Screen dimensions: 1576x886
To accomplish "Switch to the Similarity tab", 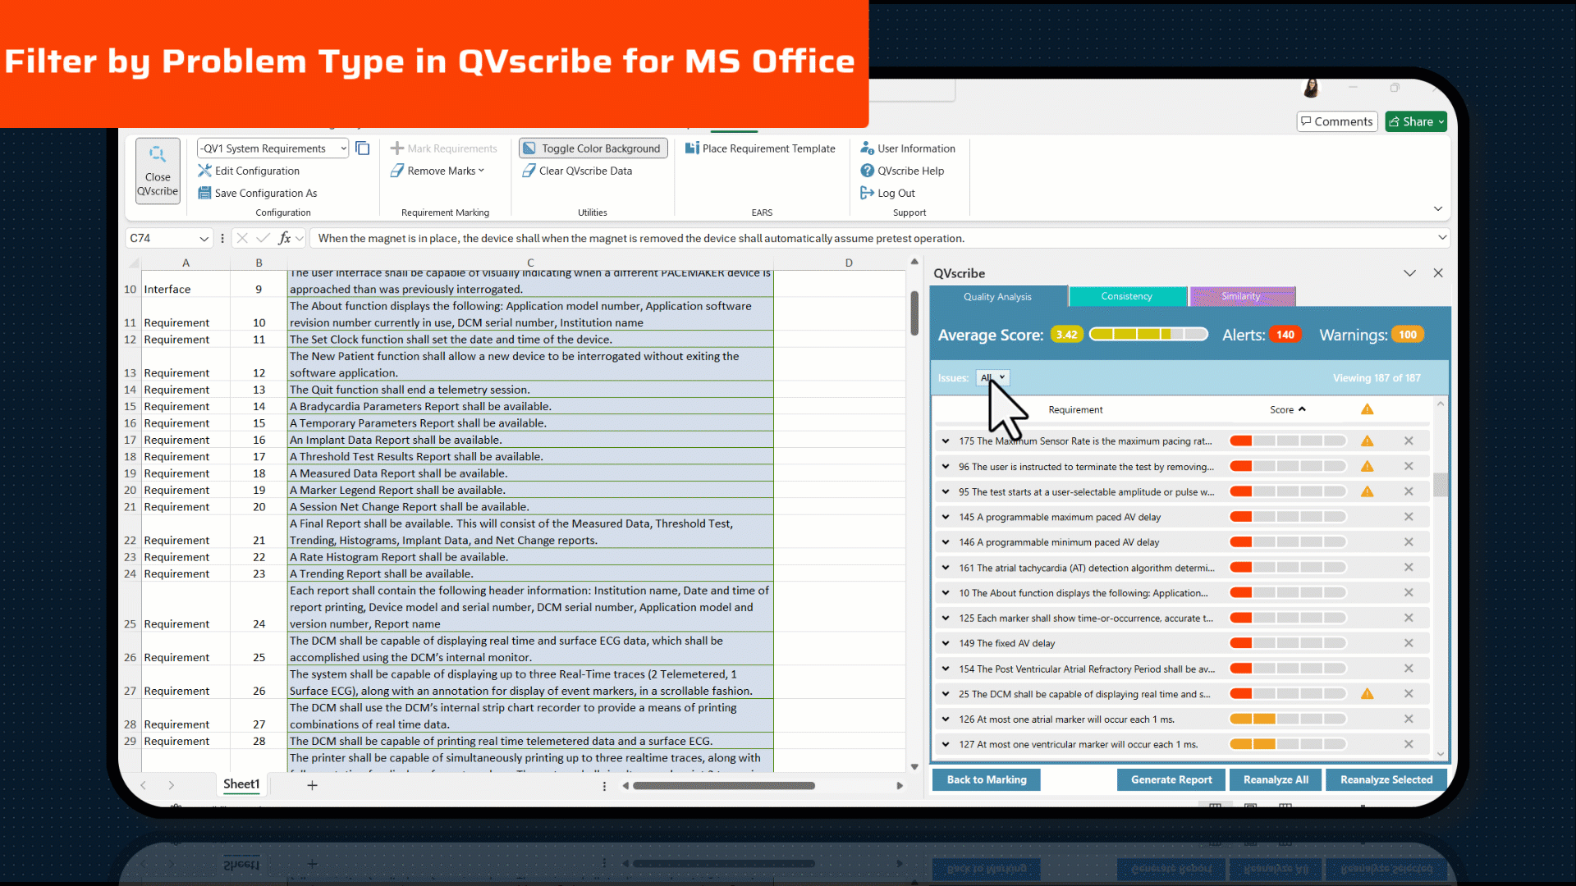I will tap(1242, 296).
